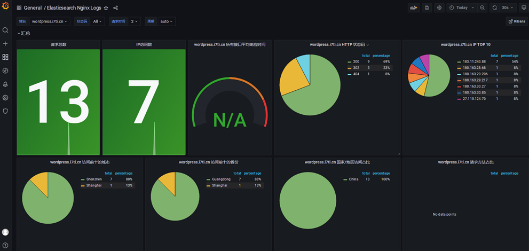Open the Dashboards grid icon in sidebar
Image resolution: width=529 pixels, height=251 pixels.
click(5, 57)
